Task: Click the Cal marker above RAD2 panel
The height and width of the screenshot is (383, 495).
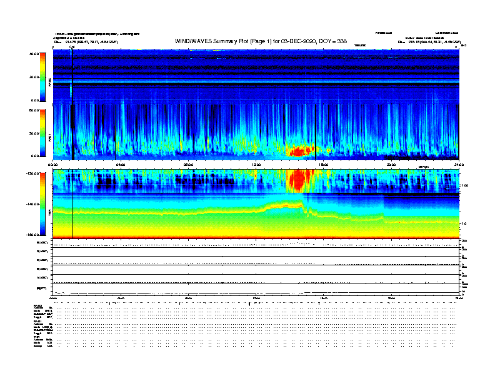Action: (x=72, y=48)
